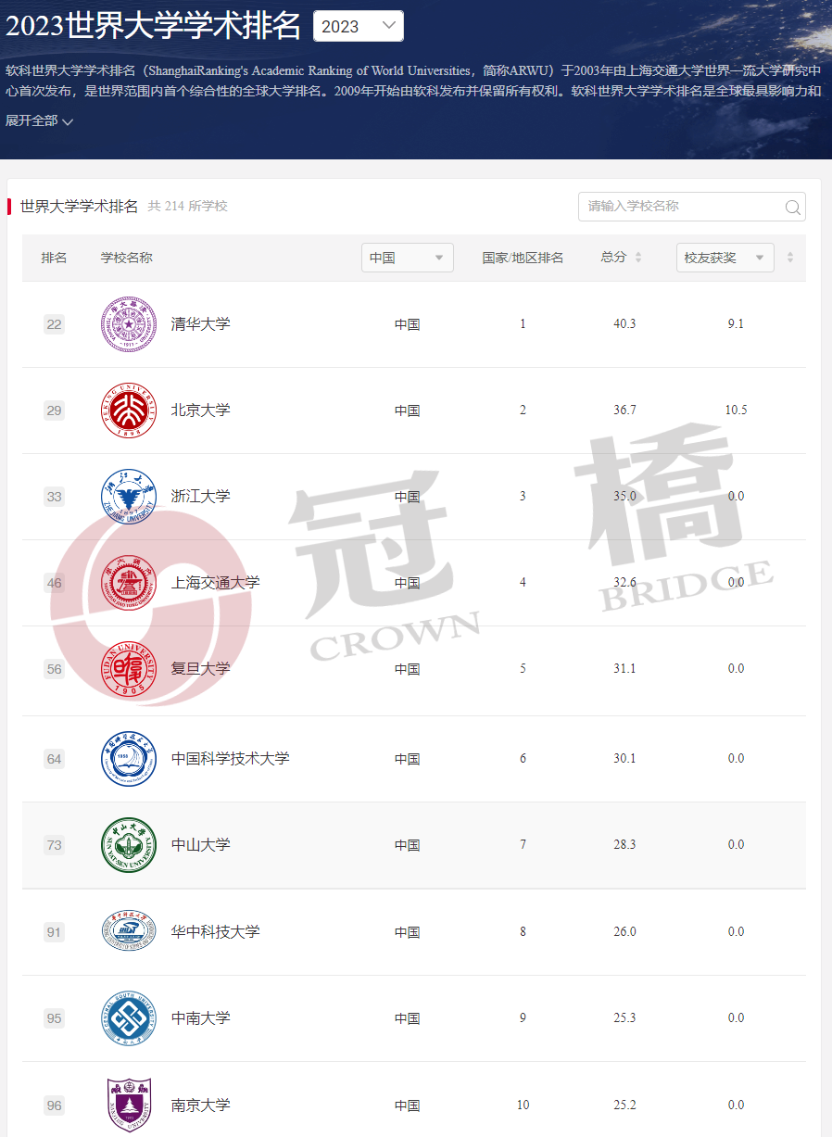Click the total score 30.1
This screenshot has width=832, height=1137.
[624, 759]
